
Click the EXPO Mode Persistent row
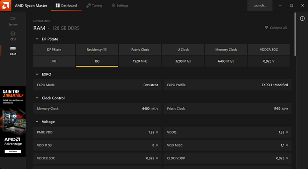pos(97,85)
